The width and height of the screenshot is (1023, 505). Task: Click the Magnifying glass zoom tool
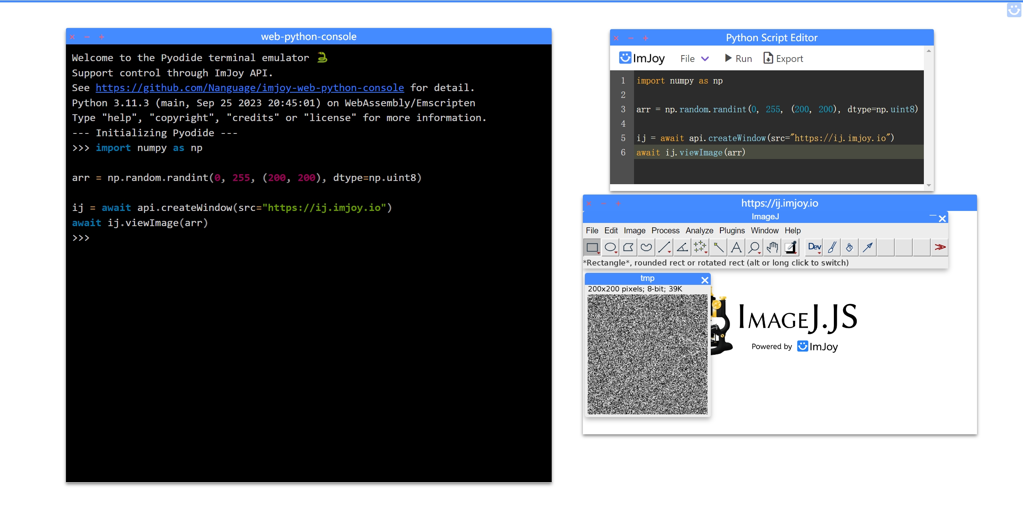pos(754,247)
